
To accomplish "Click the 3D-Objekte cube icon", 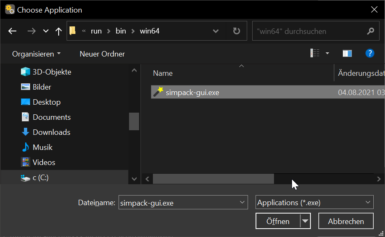I will [x=25, y=72].
